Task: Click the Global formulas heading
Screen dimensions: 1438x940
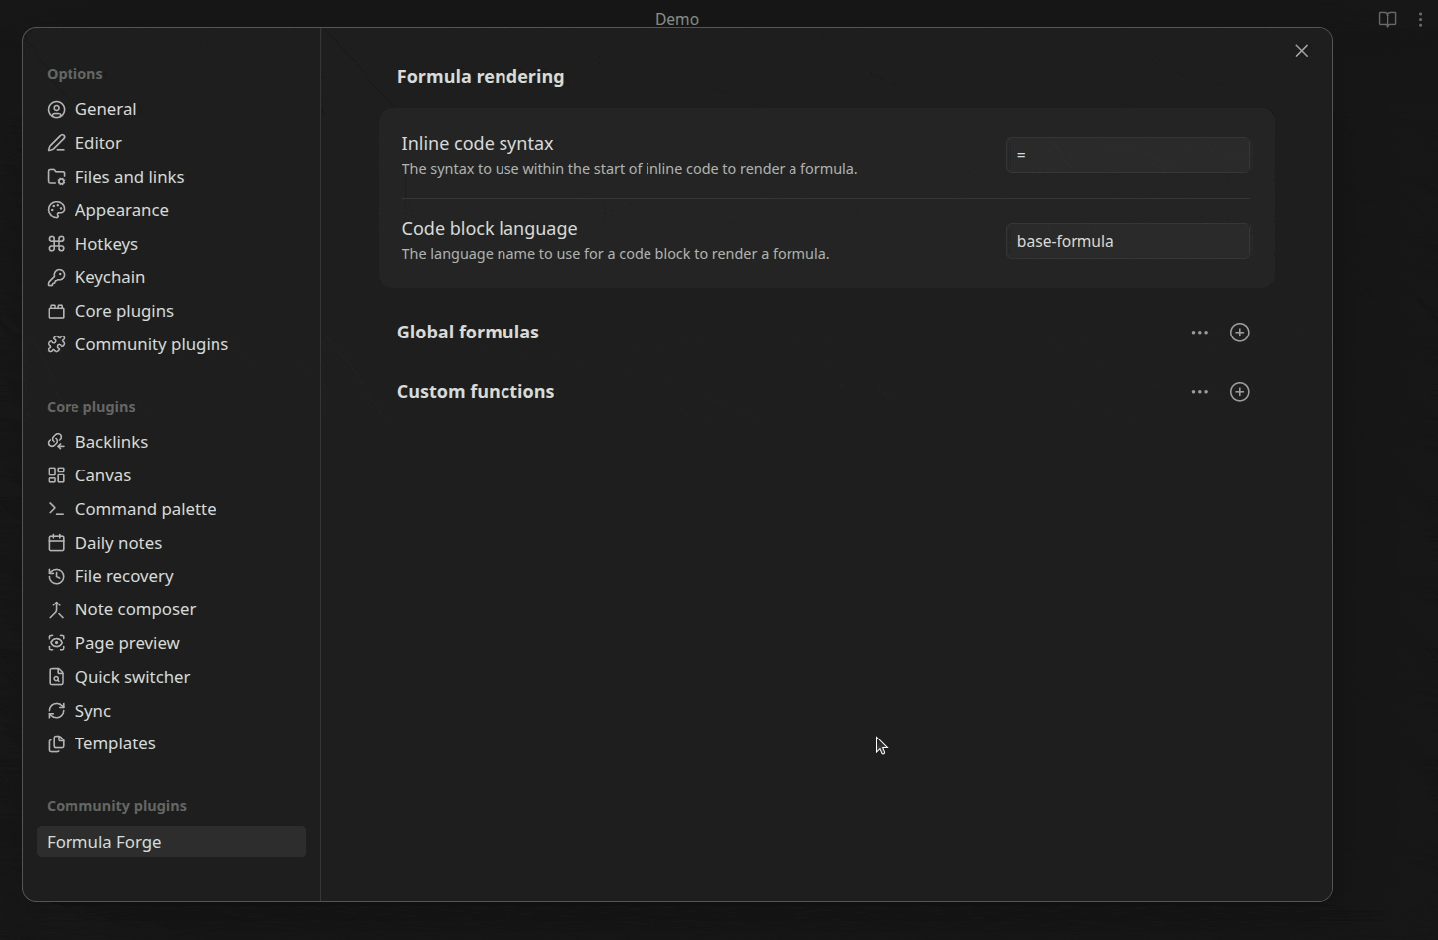Action: [x=468, y=333]
